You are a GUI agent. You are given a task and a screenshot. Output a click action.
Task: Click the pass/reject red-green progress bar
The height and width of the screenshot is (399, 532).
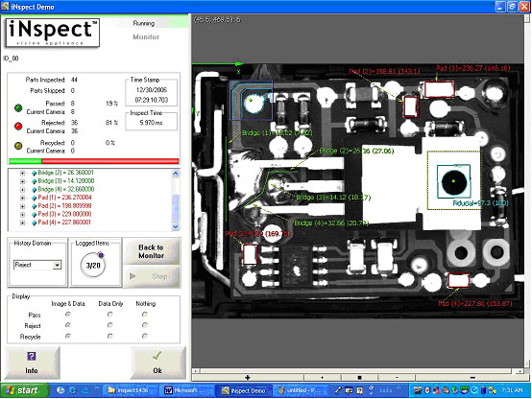[x=94, y=161]
